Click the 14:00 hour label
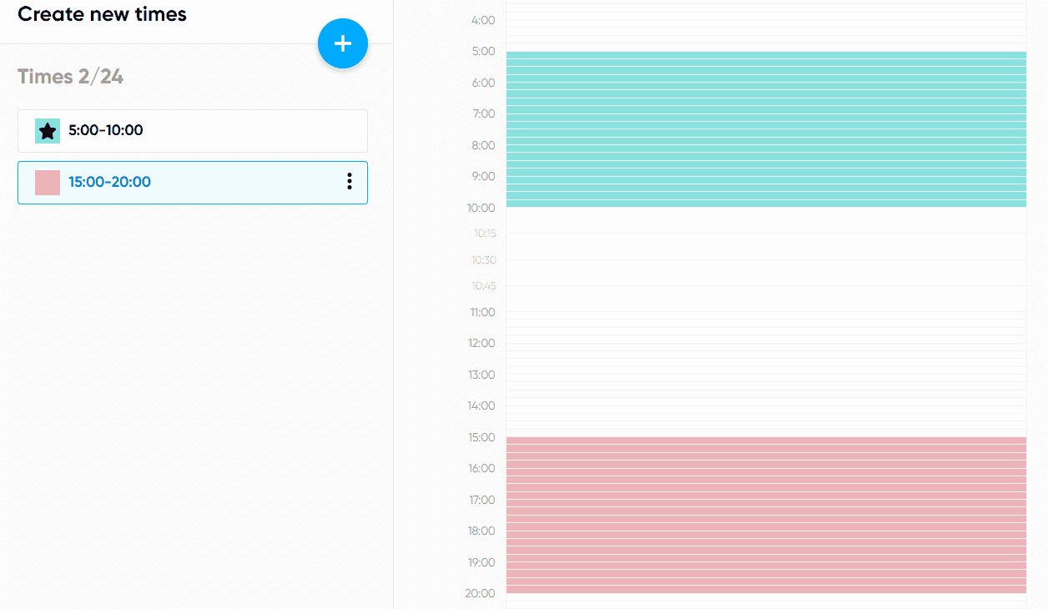The image size is (1048, 609). [x=482, y=405]
